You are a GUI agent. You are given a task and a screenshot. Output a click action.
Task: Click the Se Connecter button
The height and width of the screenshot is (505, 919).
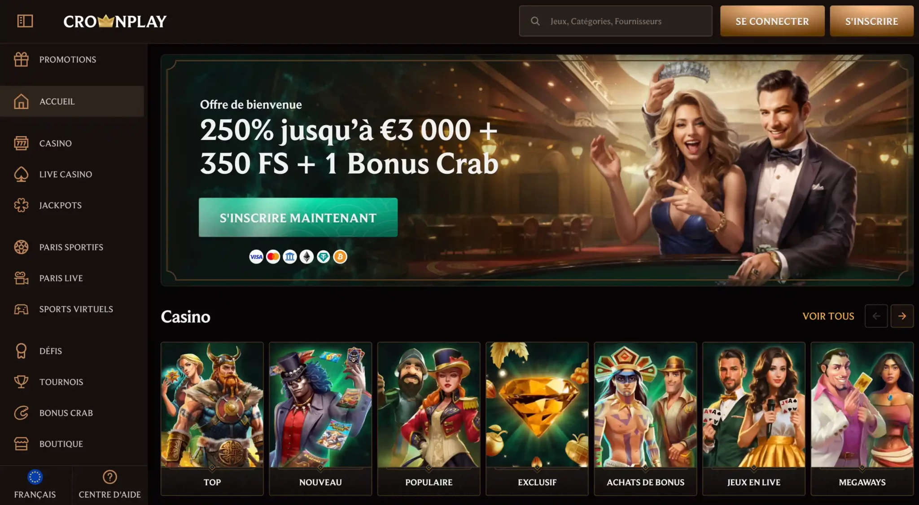tap(772, 21)
